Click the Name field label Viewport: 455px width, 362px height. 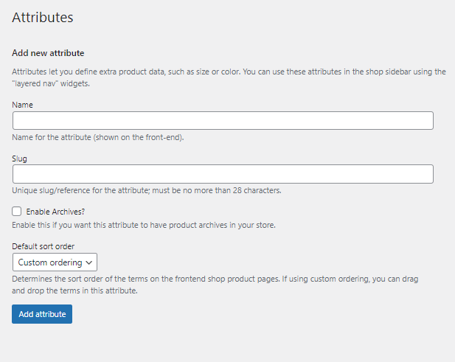pyautogui.click(x=22, y=105)
